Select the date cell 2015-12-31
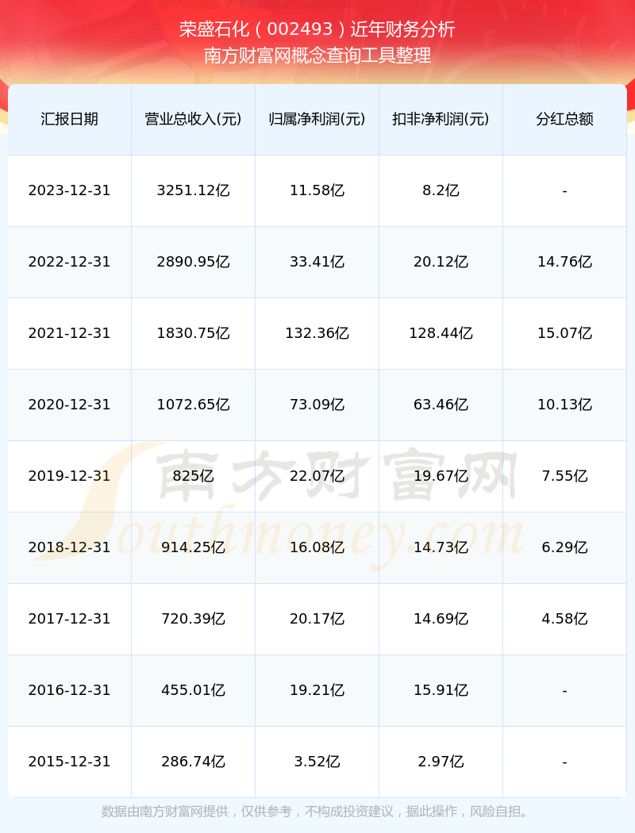Viewport: 635px width, 833px height. coord(70,762)
